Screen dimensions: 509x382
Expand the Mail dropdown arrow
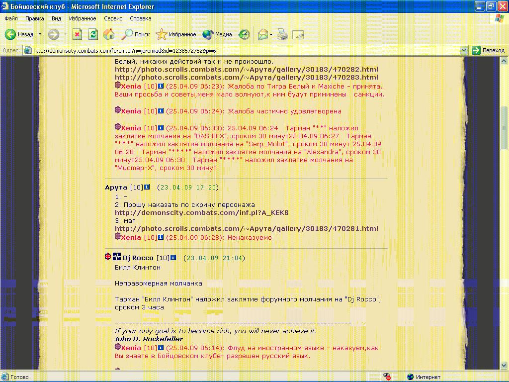tap(271, 34)
